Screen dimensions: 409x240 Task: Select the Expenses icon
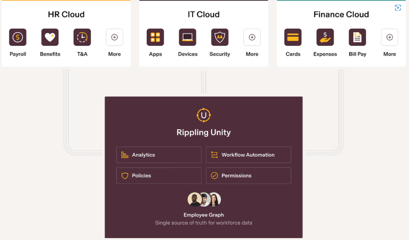pos(325,37)
